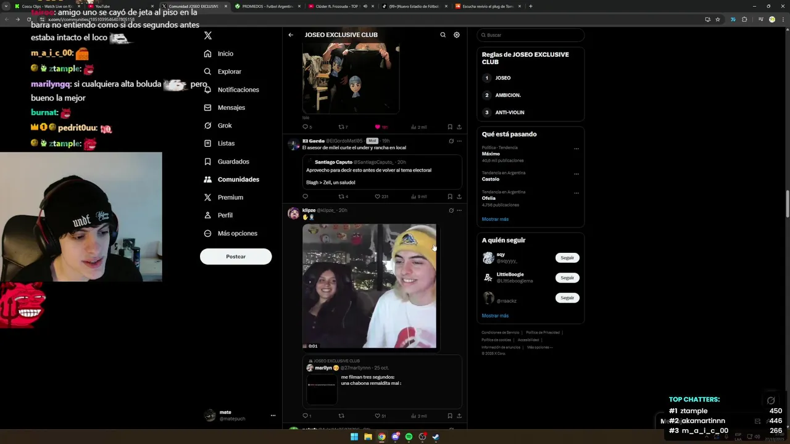The height and width of the screenshot is (444, 790).
Task: Open the Ofelia trending topic
Action: 488,198
